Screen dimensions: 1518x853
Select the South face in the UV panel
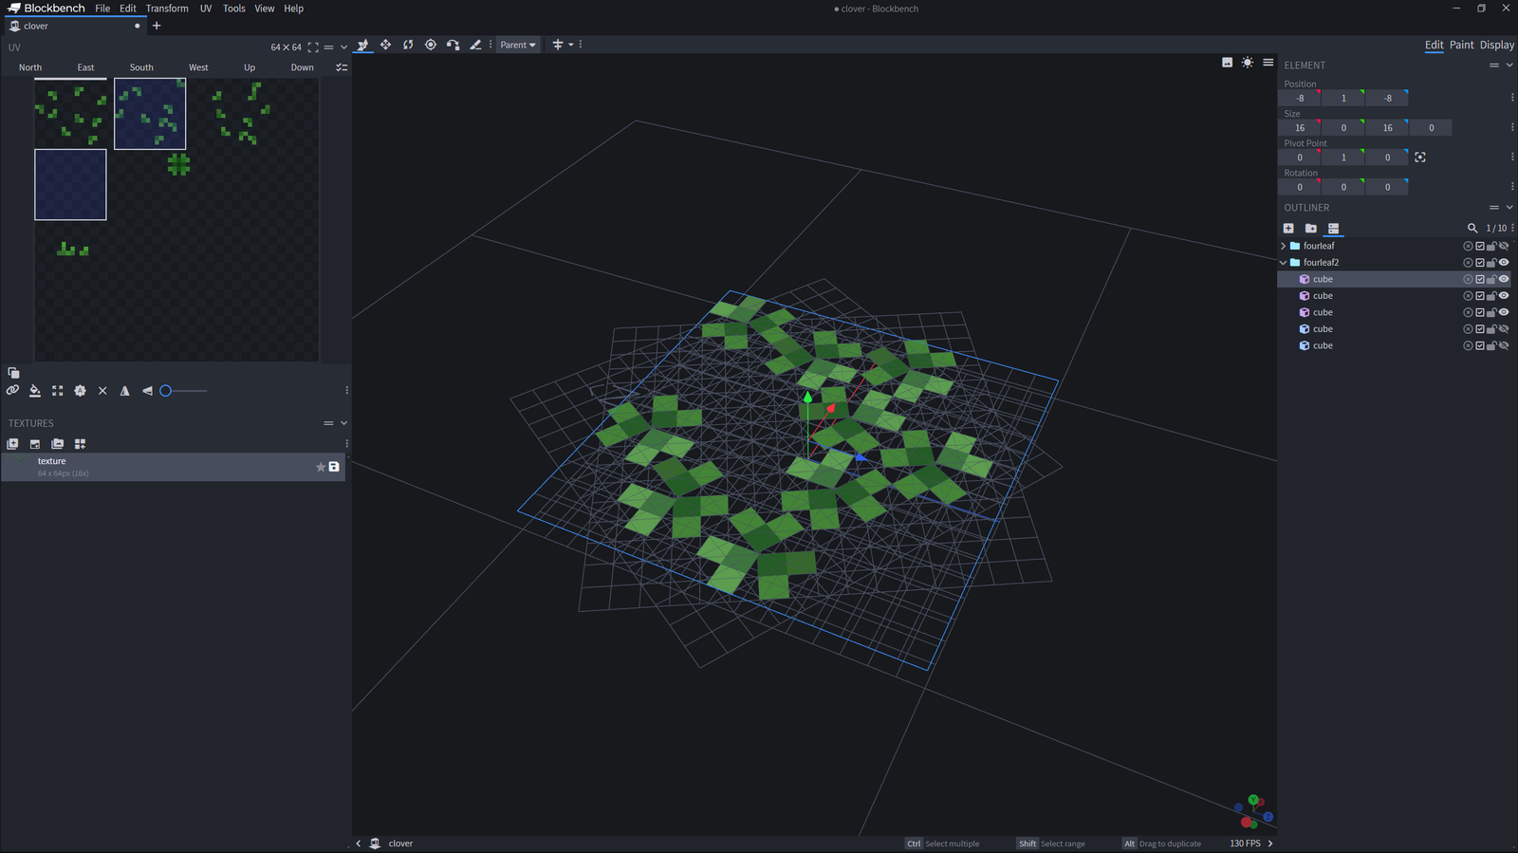click(x=141, y=67)
